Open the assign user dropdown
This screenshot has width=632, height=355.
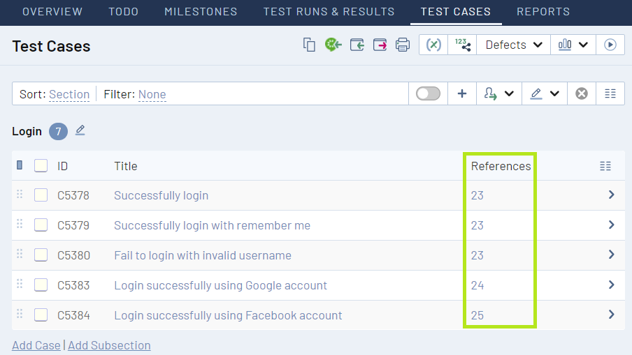point(498,93)
